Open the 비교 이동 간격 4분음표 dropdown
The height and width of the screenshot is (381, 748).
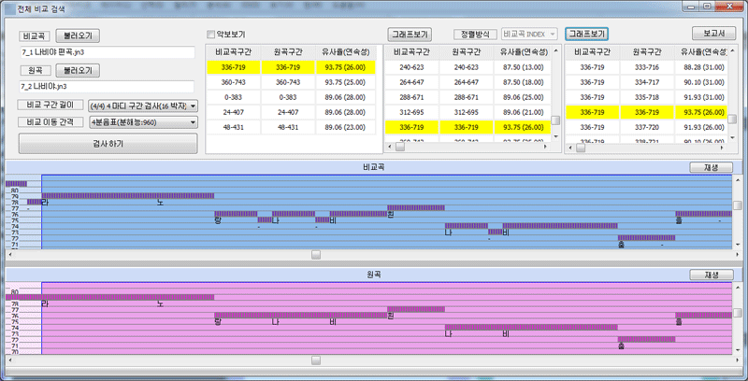point(143,122)
